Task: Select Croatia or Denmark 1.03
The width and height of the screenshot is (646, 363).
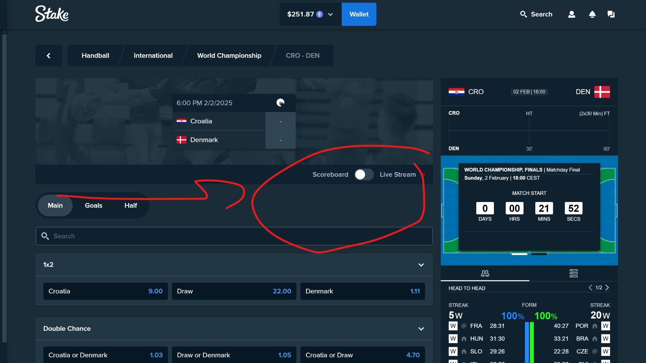Action: pyautogui.click(x=105, y=355)
